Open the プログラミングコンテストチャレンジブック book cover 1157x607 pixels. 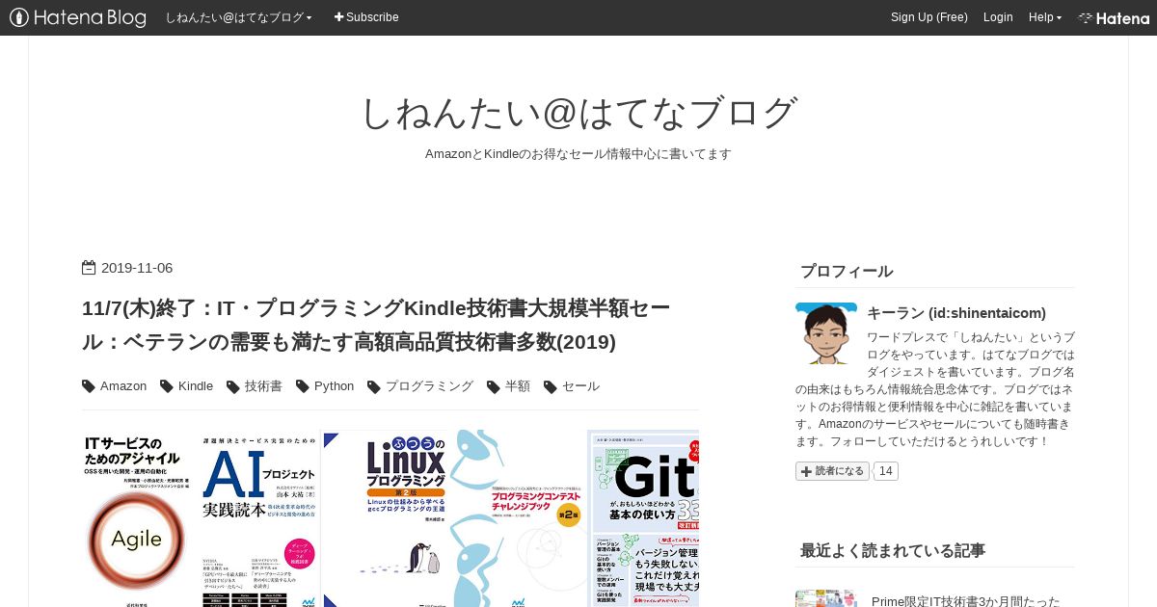tap(520, 518)
